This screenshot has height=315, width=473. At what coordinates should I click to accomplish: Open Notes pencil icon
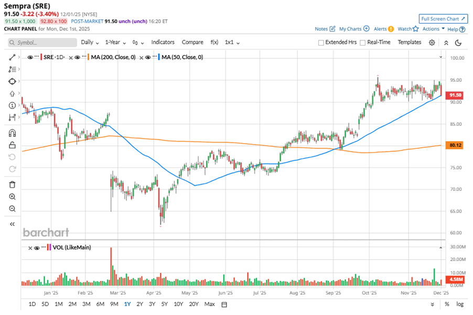[x=332, y=29]
